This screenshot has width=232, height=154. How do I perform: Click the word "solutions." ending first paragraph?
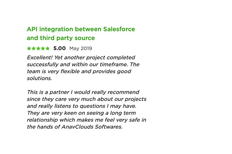(x=39, y=78)
